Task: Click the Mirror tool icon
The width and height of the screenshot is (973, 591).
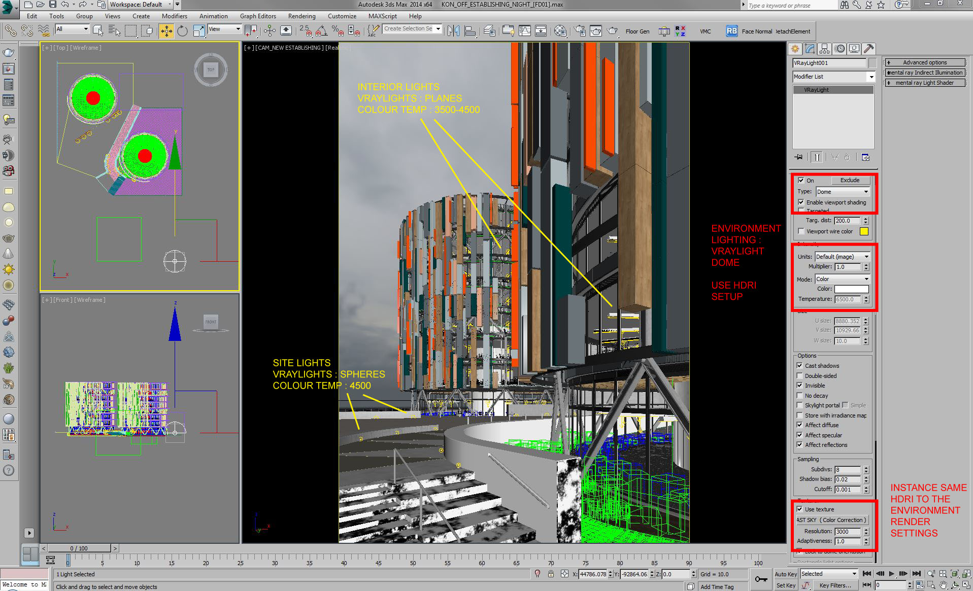Action: (453, 31)
